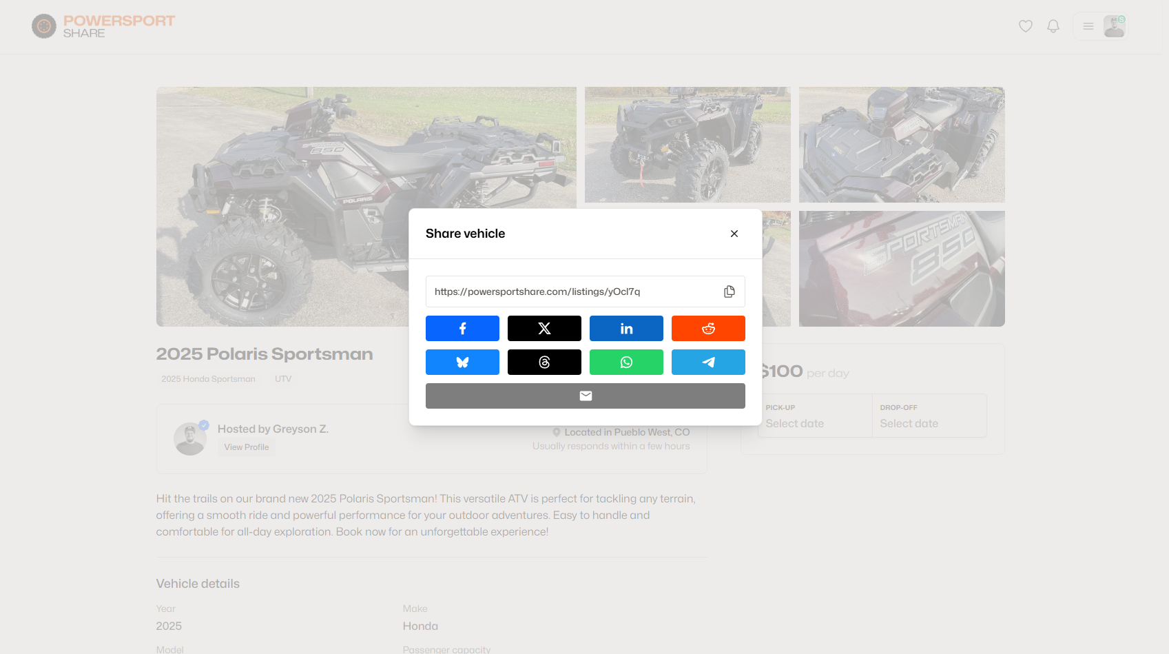Select the listing URL field

(586, 292)
